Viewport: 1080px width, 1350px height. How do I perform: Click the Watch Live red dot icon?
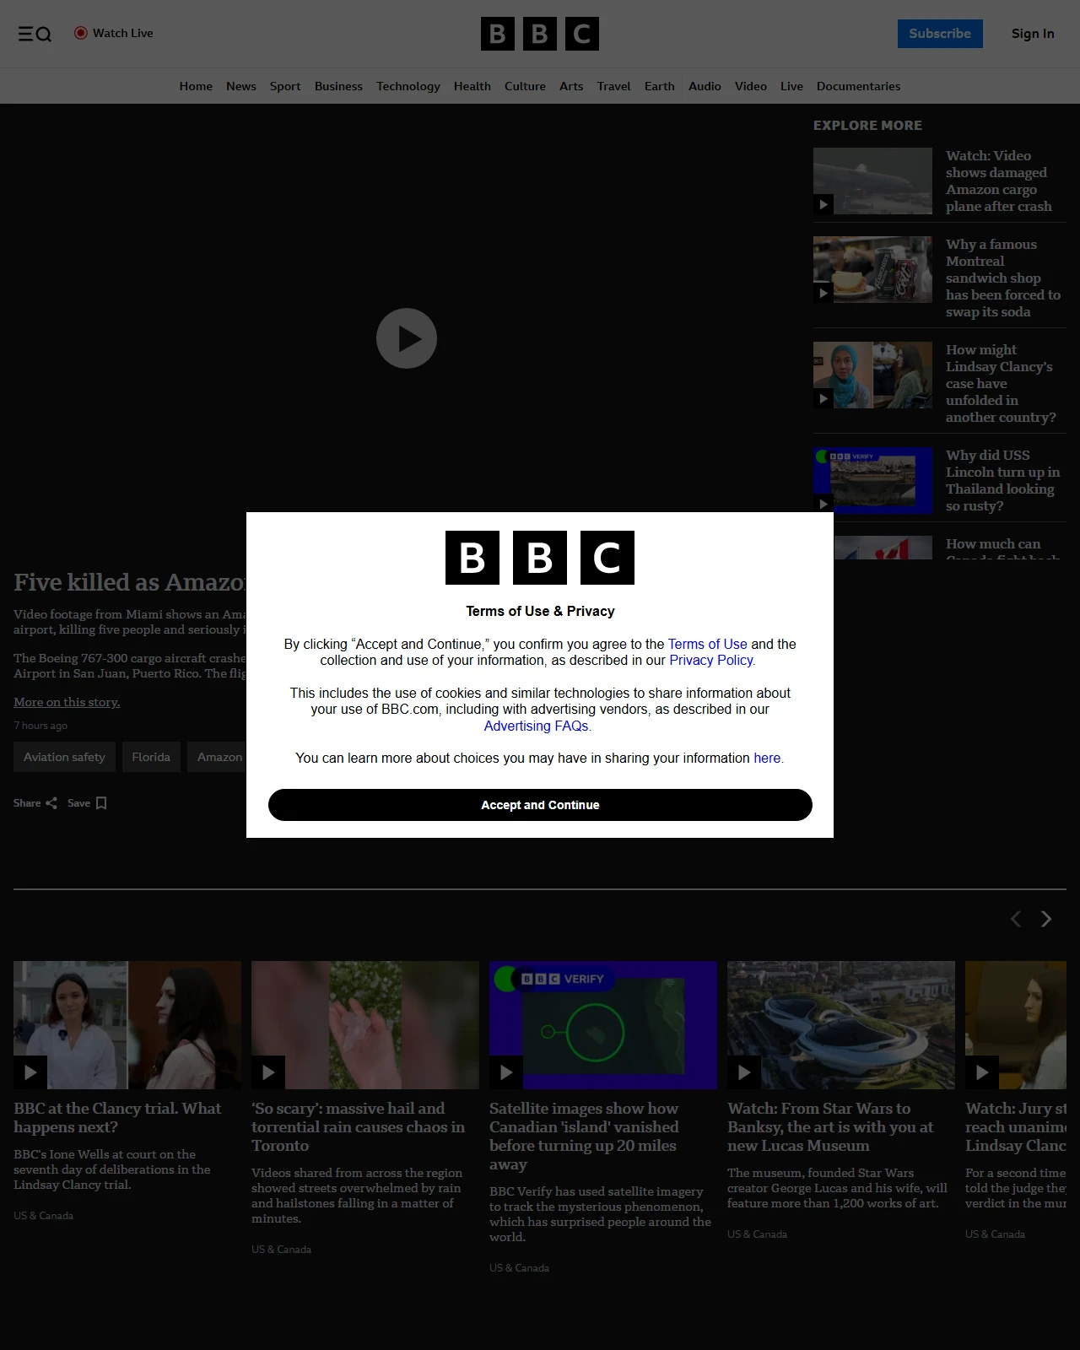tap(81, 33)
